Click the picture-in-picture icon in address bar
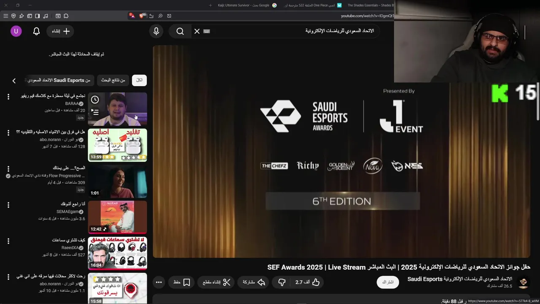This screenshot has height=304, width=540. coord(169,16)
